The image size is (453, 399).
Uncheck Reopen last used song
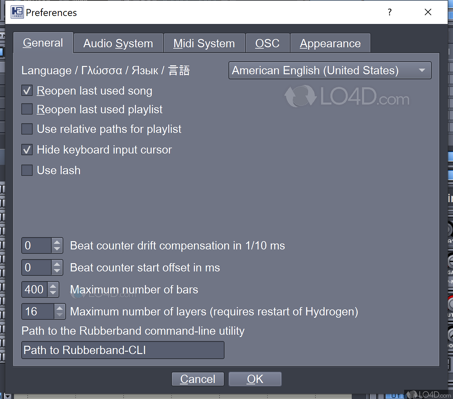pos(27,90)
